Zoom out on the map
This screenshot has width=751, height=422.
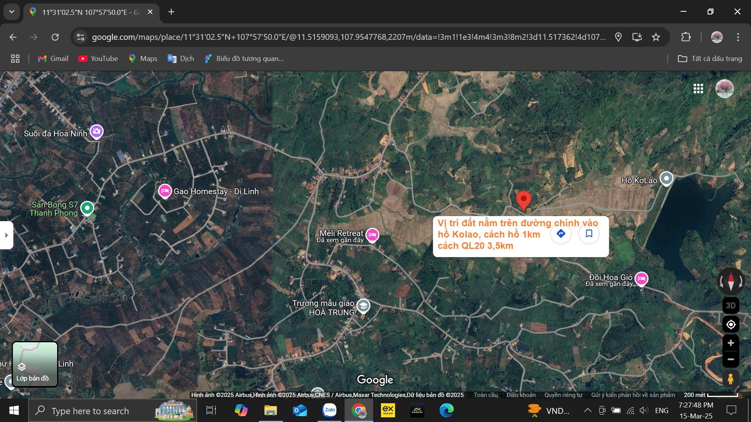click(x=730, y=359)
